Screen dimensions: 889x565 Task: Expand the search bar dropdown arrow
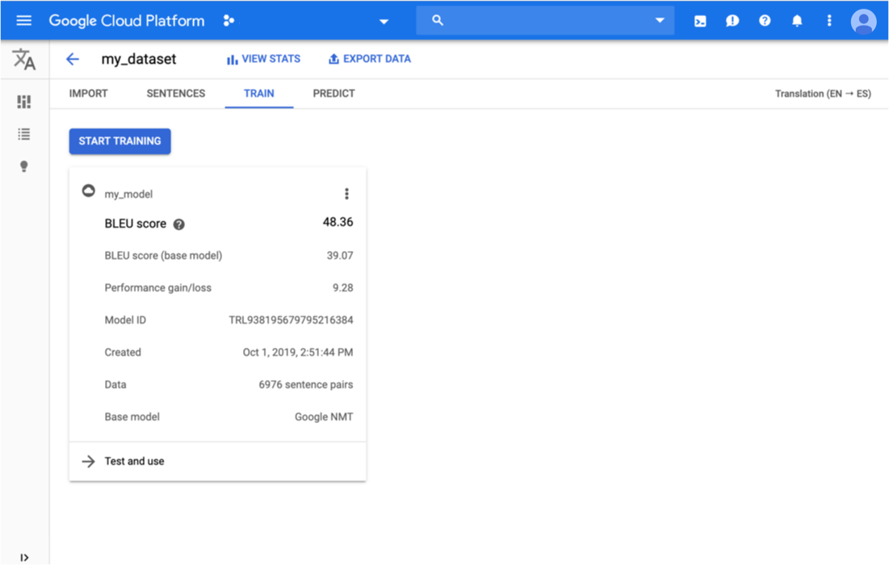pos(660,20)
